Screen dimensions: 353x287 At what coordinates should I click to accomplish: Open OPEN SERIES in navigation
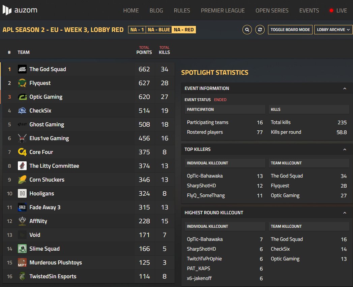tap(272, 10)
